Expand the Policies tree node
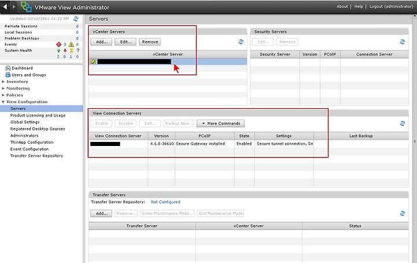 point(3,95)
